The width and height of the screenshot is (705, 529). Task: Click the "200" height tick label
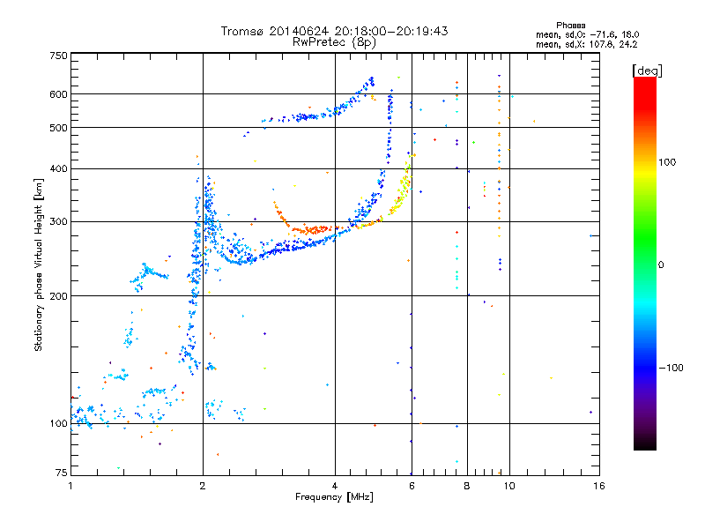click(x=59, y=296)
